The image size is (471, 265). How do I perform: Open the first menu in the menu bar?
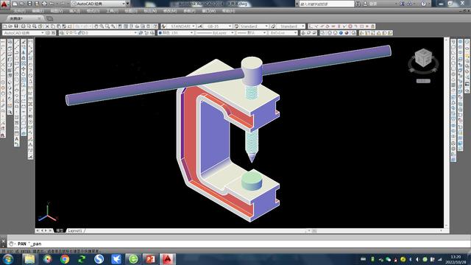click(20, 11)
